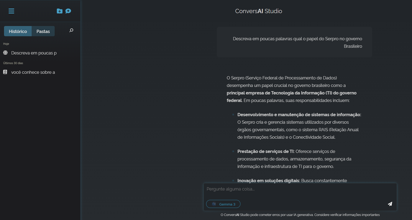Click the 'Prestação de serviços de TI' bullet heading
Viewport: 412px width, 220px height.
click(x=265, y=151)
